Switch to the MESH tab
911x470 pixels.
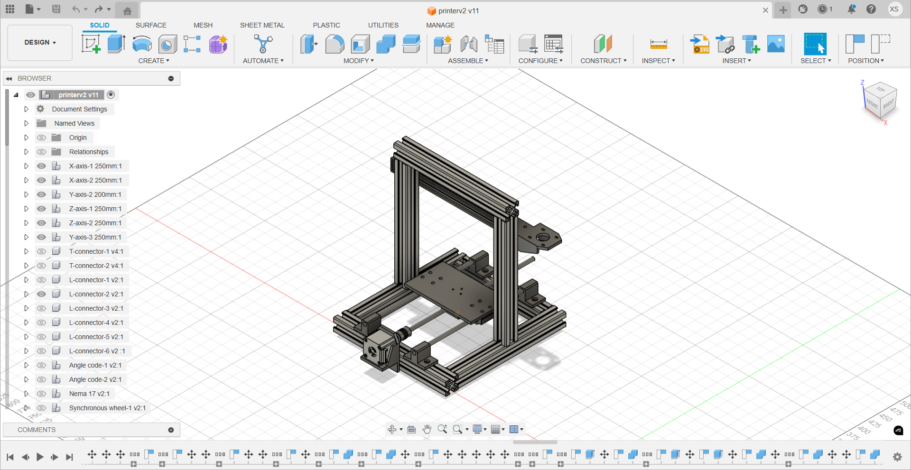click(x=203, y=25)
